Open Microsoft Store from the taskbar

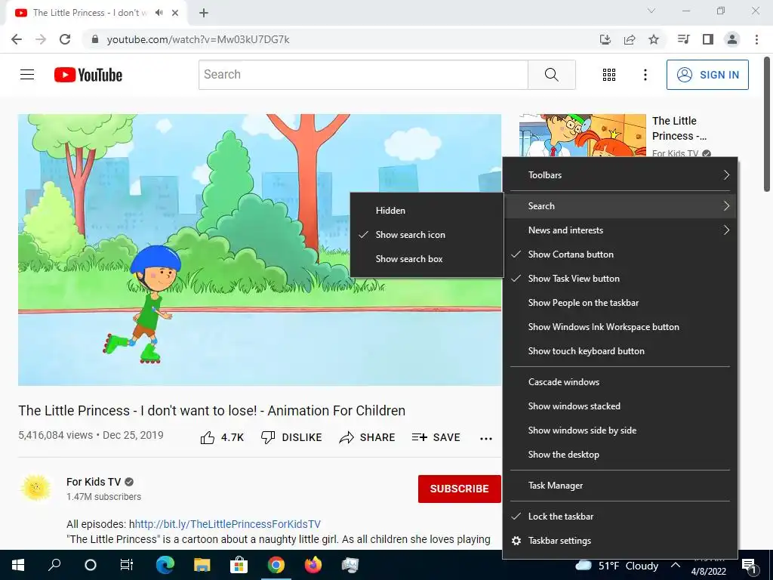(239, 565)
